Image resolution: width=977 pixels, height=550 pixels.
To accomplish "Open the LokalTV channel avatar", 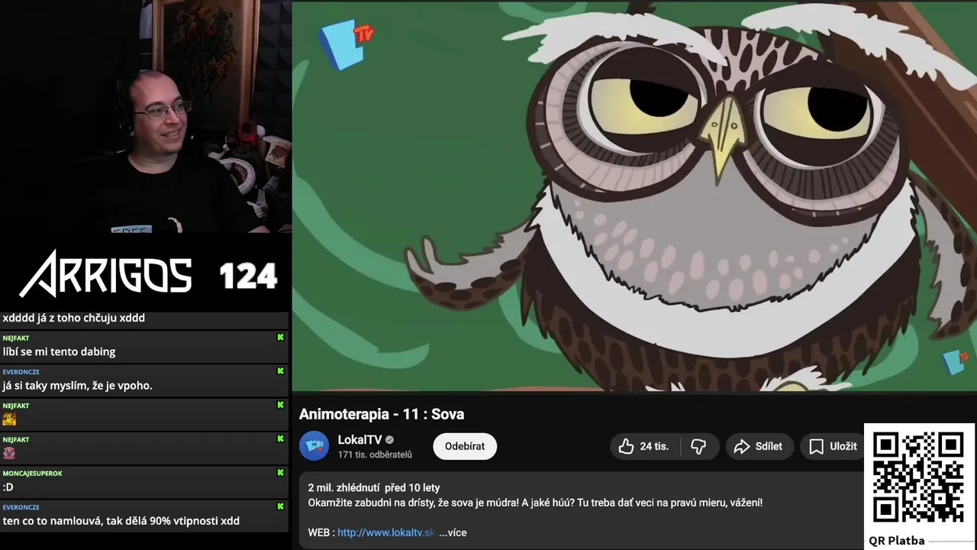I will [314, 446].
